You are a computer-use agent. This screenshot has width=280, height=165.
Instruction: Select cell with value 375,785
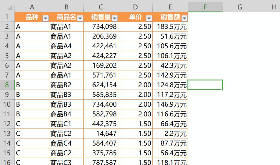click(101, 153)
